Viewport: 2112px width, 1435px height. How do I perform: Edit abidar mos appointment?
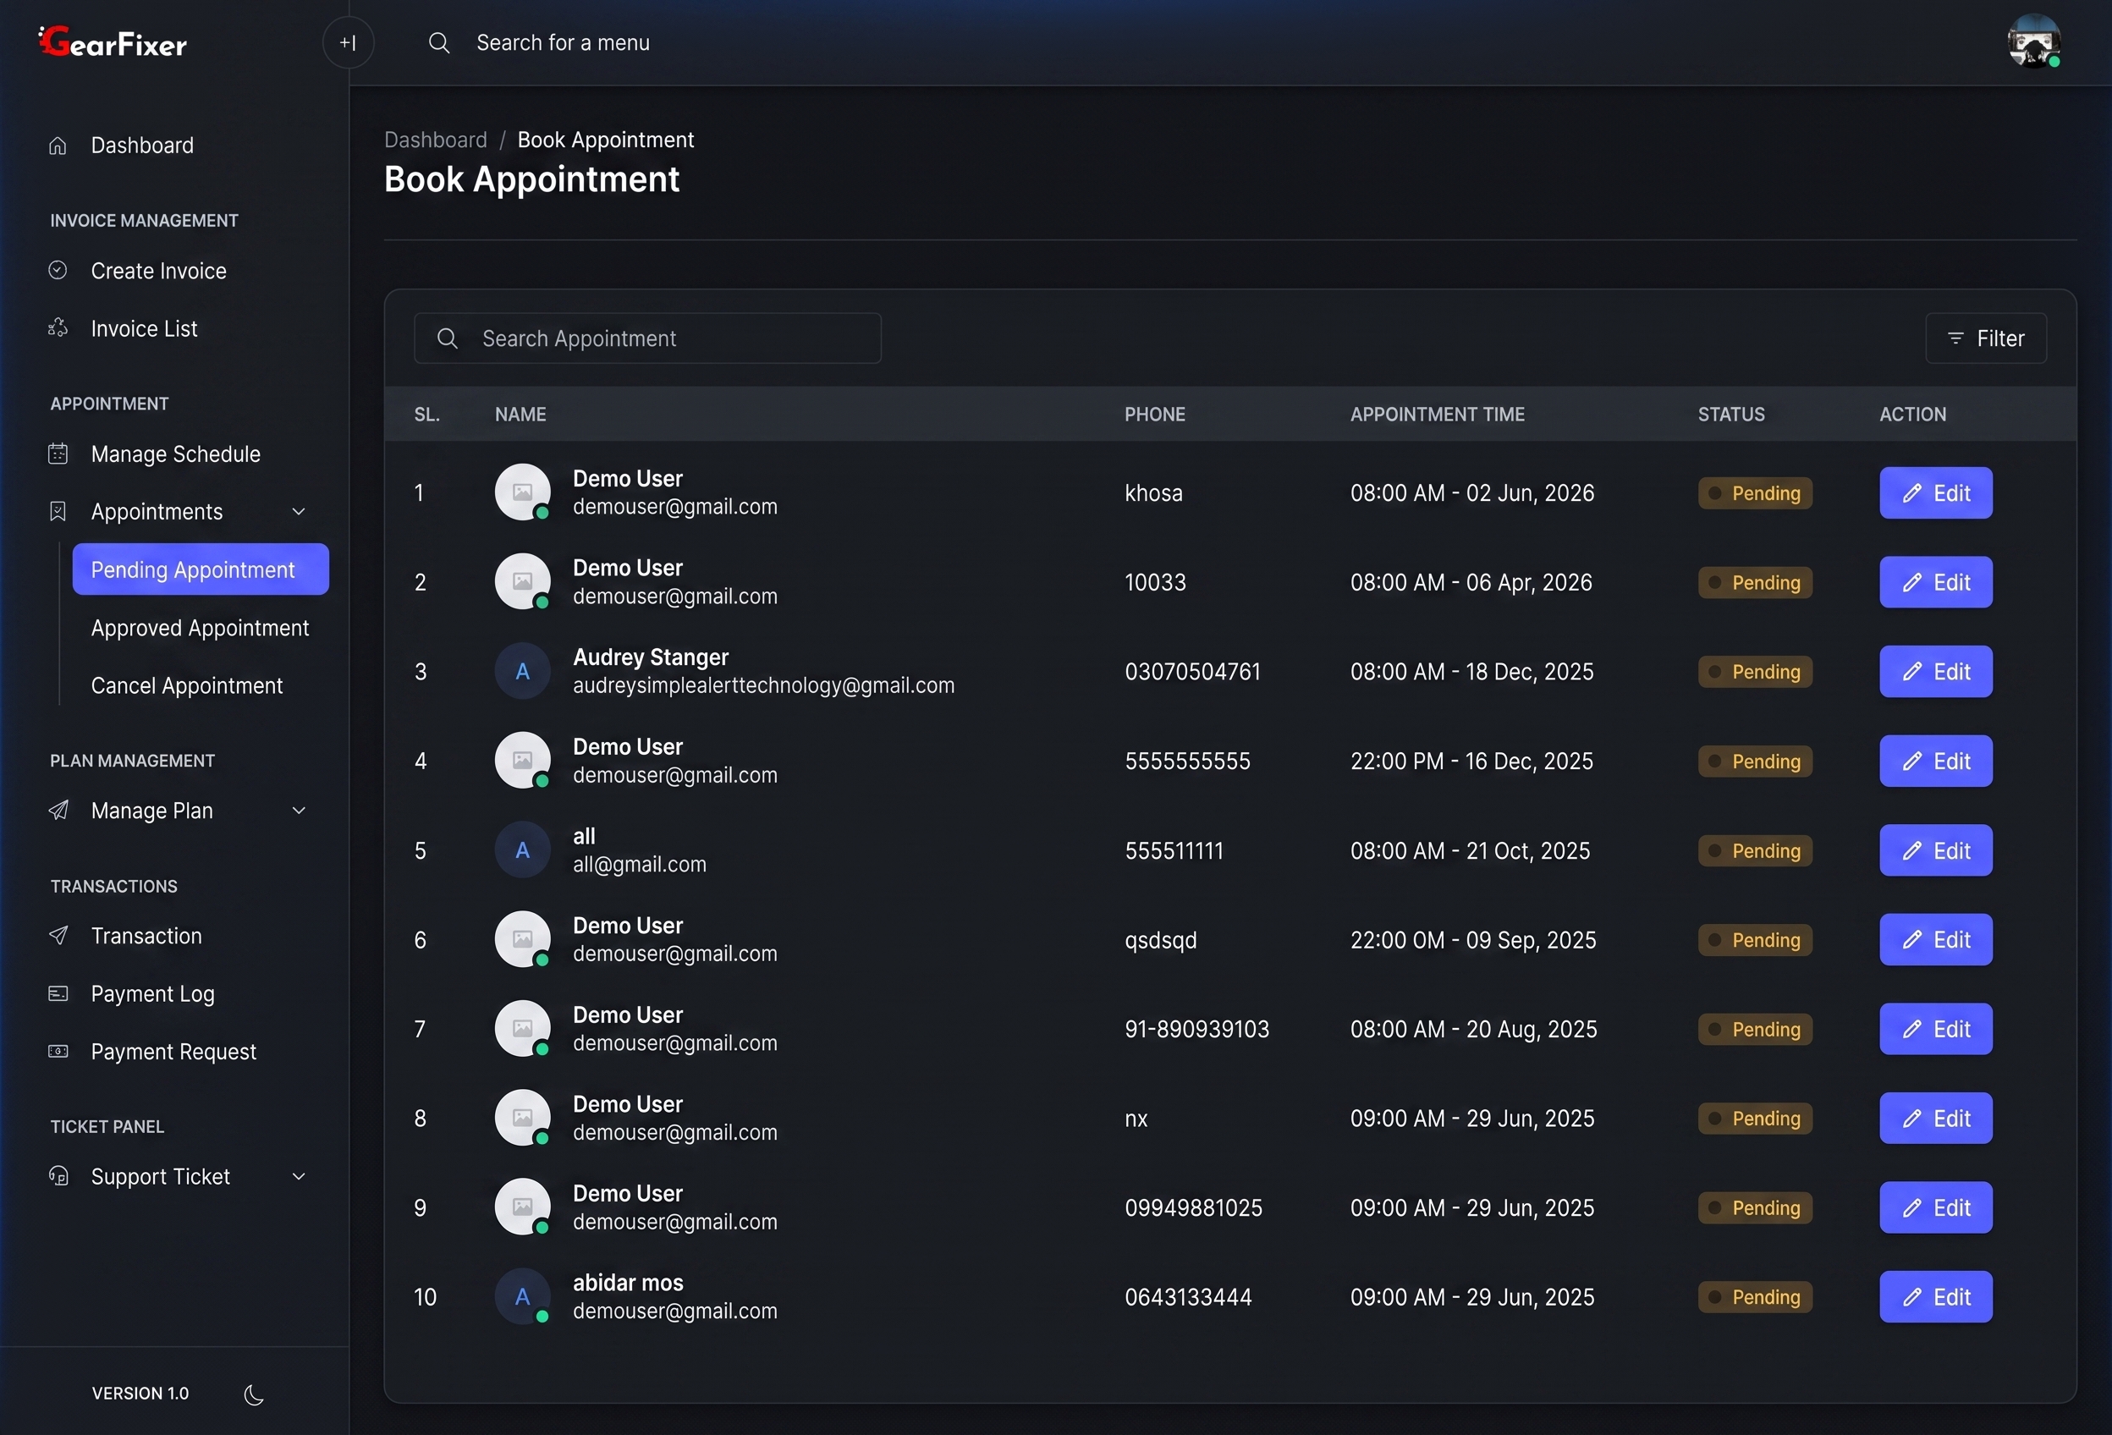point(1936,1297)
